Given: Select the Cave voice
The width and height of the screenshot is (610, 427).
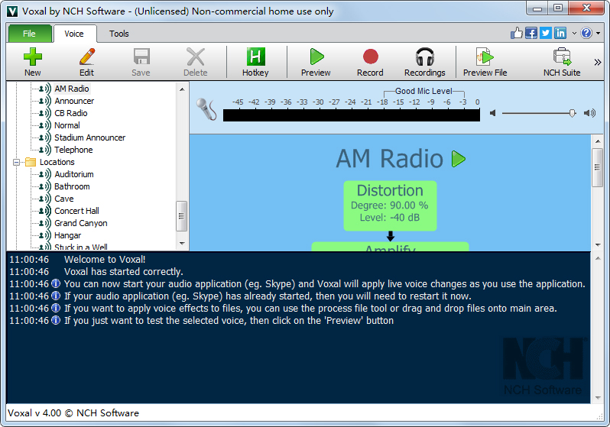Looking at the screenshot, I should tap(63, 199).
